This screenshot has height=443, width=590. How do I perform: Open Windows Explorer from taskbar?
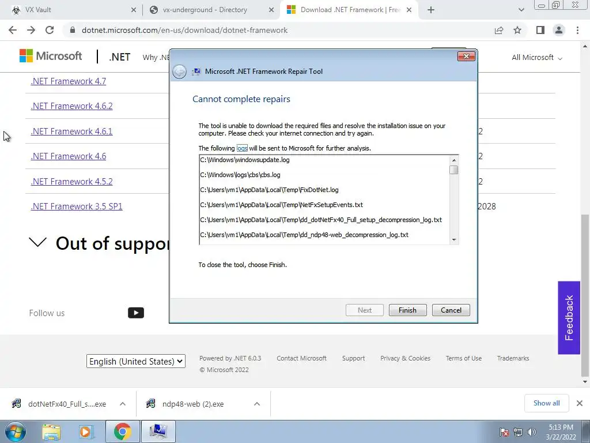[x=51, y=431]
